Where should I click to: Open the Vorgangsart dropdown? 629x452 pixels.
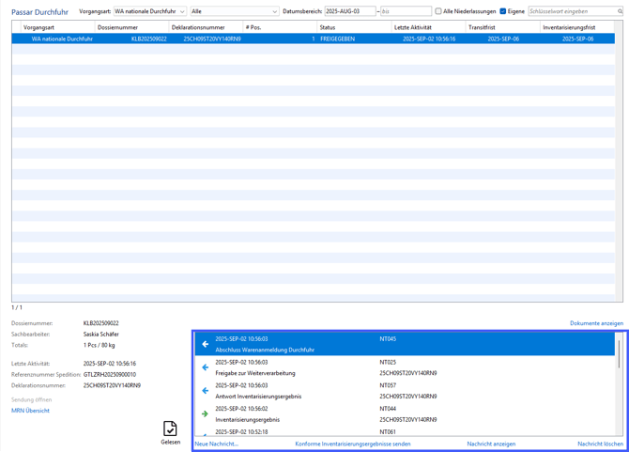(x=150, y=11)
